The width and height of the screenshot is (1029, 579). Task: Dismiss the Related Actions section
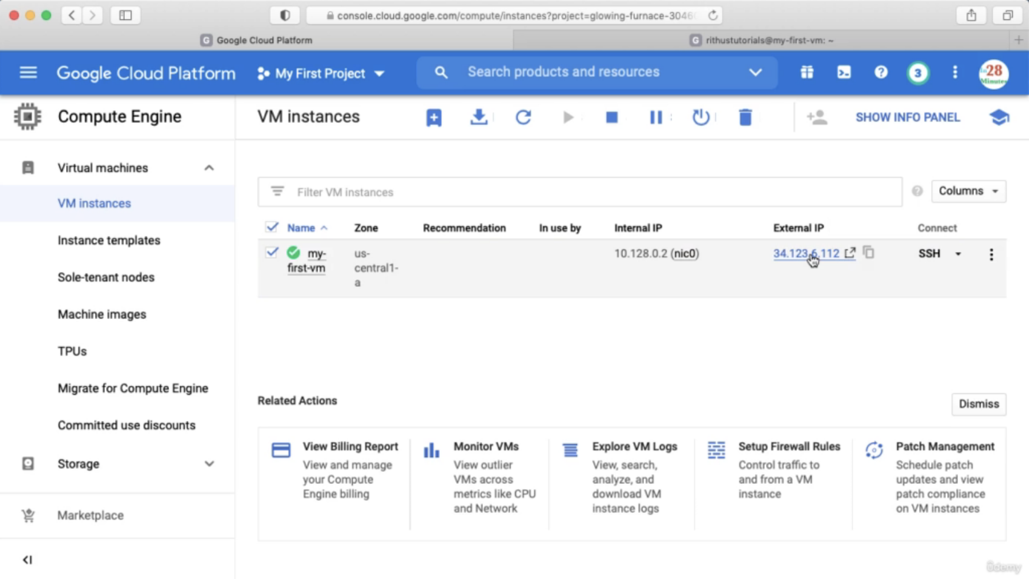point(979,404)
